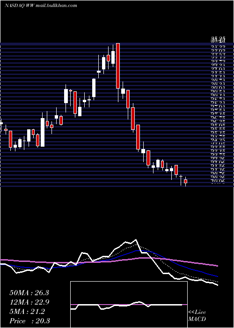Click the Price : 20.3 label
Image resolution: width=234 pixels, height=328 pixels.
(x=29, y=321)
